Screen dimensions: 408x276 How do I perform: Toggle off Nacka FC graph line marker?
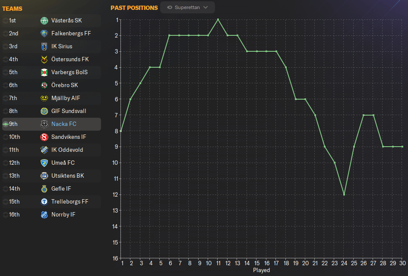tap(5, 124)
